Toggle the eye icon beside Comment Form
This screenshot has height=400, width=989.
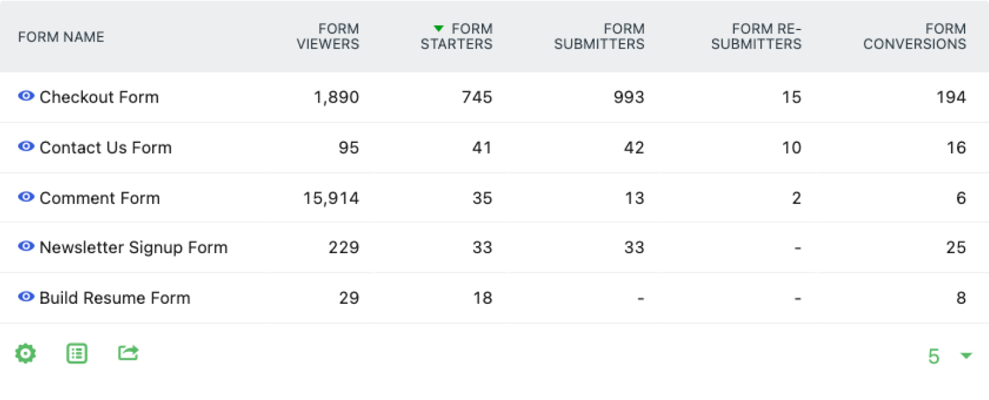(26, 197)
